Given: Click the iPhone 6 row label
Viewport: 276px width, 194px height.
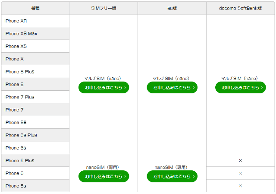Looking at the screenshot, I should 14,173.
